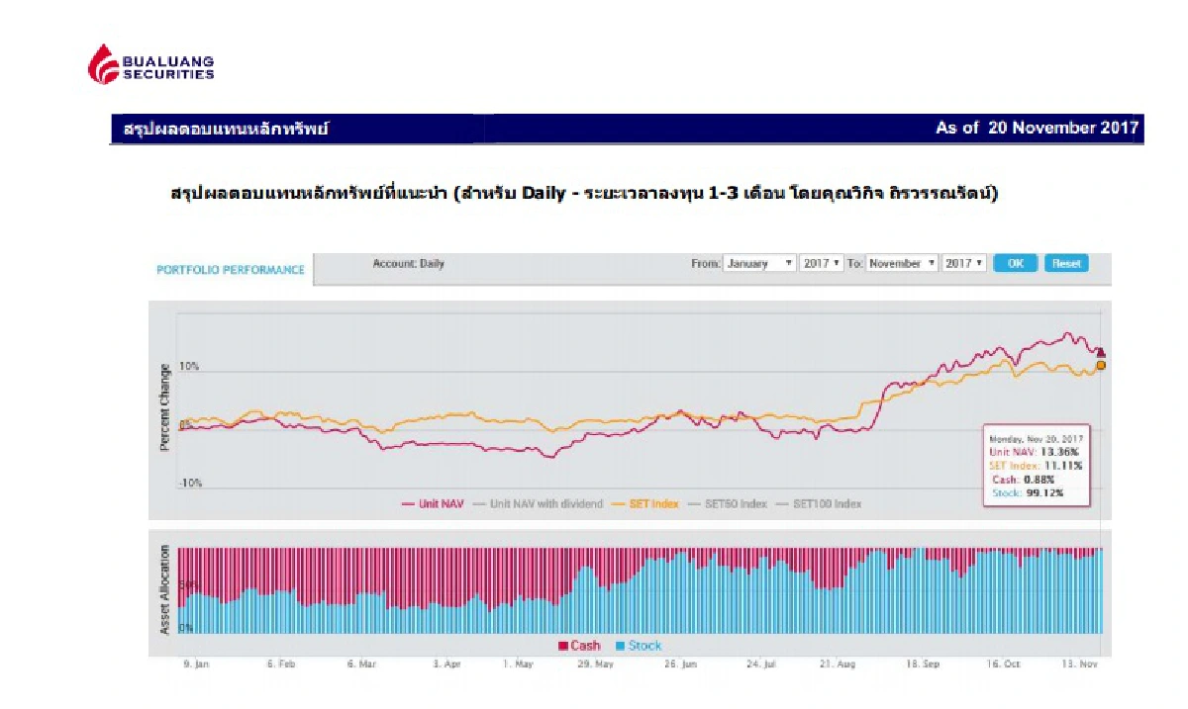Toggle Unit NAV with dividend series
1188x709 pixels.
point(538,504)
